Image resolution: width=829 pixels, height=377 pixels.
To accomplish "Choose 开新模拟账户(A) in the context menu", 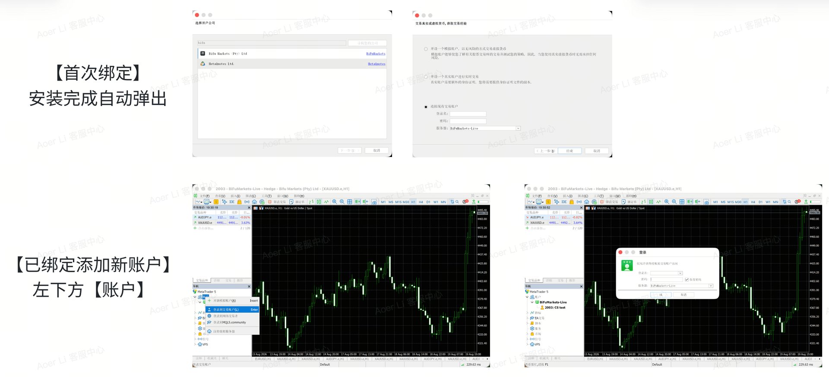I will click(x=233, y=301).
